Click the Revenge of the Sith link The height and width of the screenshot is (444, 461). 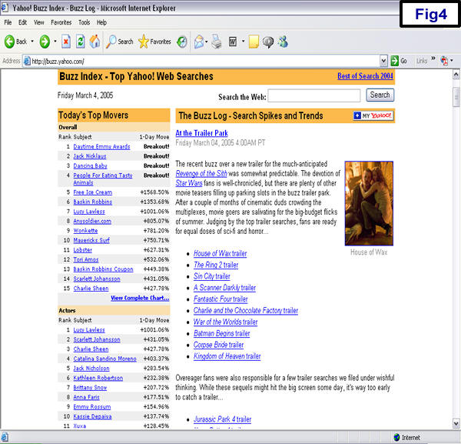tap(201, 173)
